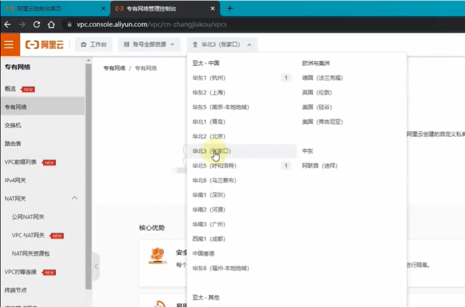Open a new browser tab

click(x=230, y=8)
